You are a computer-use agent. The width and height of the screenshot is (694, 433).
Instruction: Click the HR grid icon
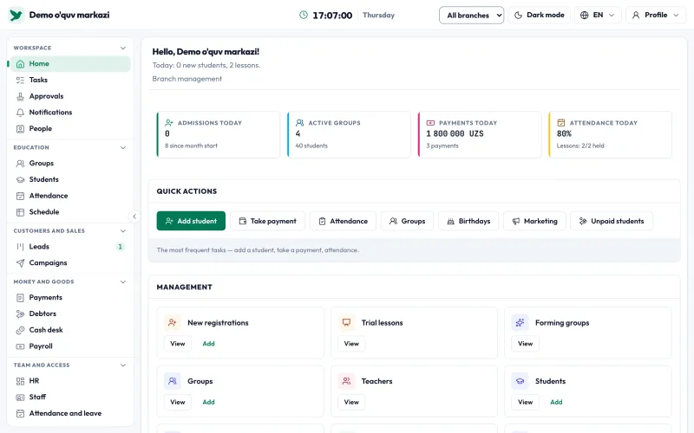[x=20, y=381]
